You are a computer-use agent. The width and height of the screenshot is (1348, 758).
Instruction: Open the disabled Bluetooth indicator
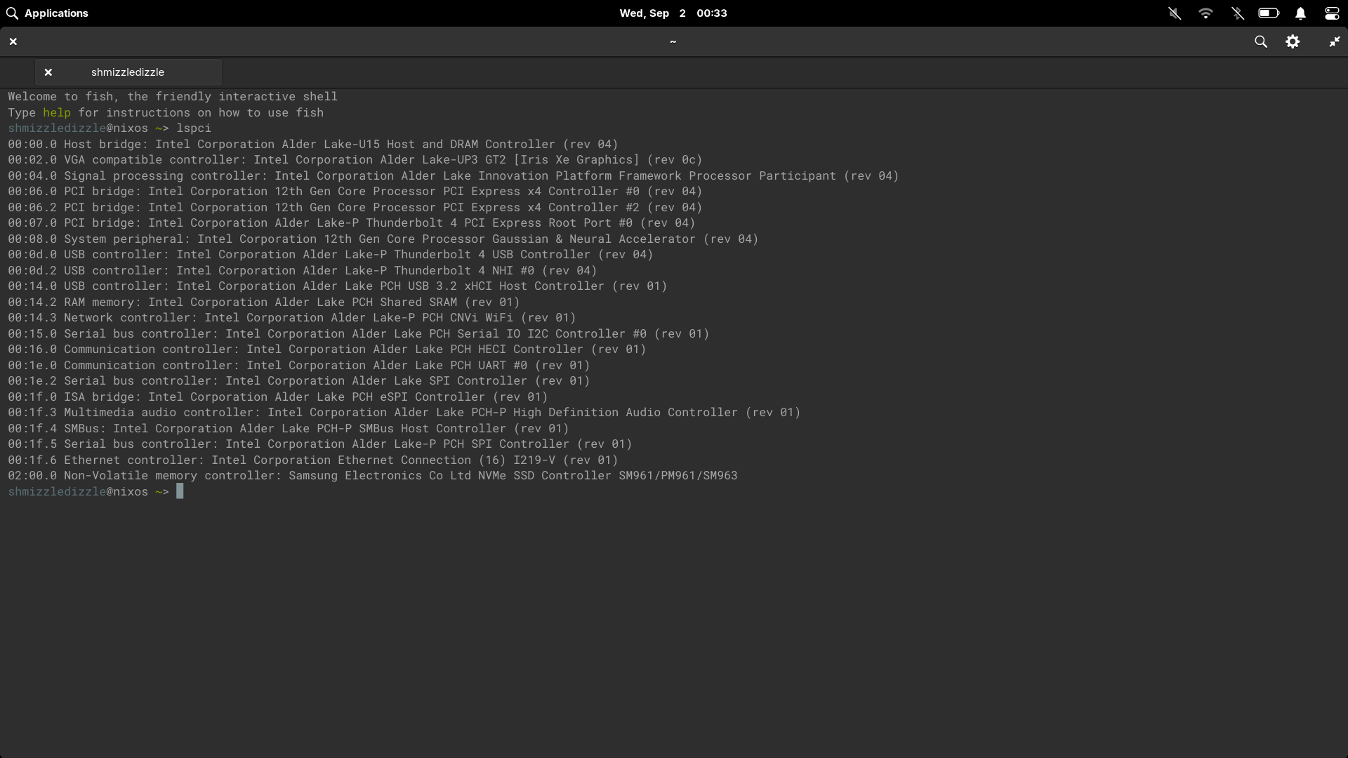(x=1237, y=13)
